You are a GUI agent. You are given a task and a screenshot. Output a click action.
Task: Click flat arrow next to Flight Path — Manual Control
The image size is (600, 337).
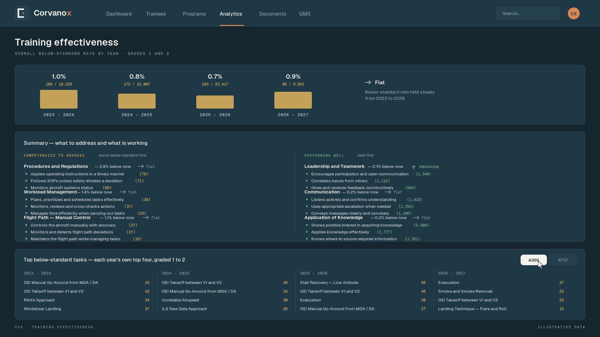pyautogui.click(x=146, y=217)
